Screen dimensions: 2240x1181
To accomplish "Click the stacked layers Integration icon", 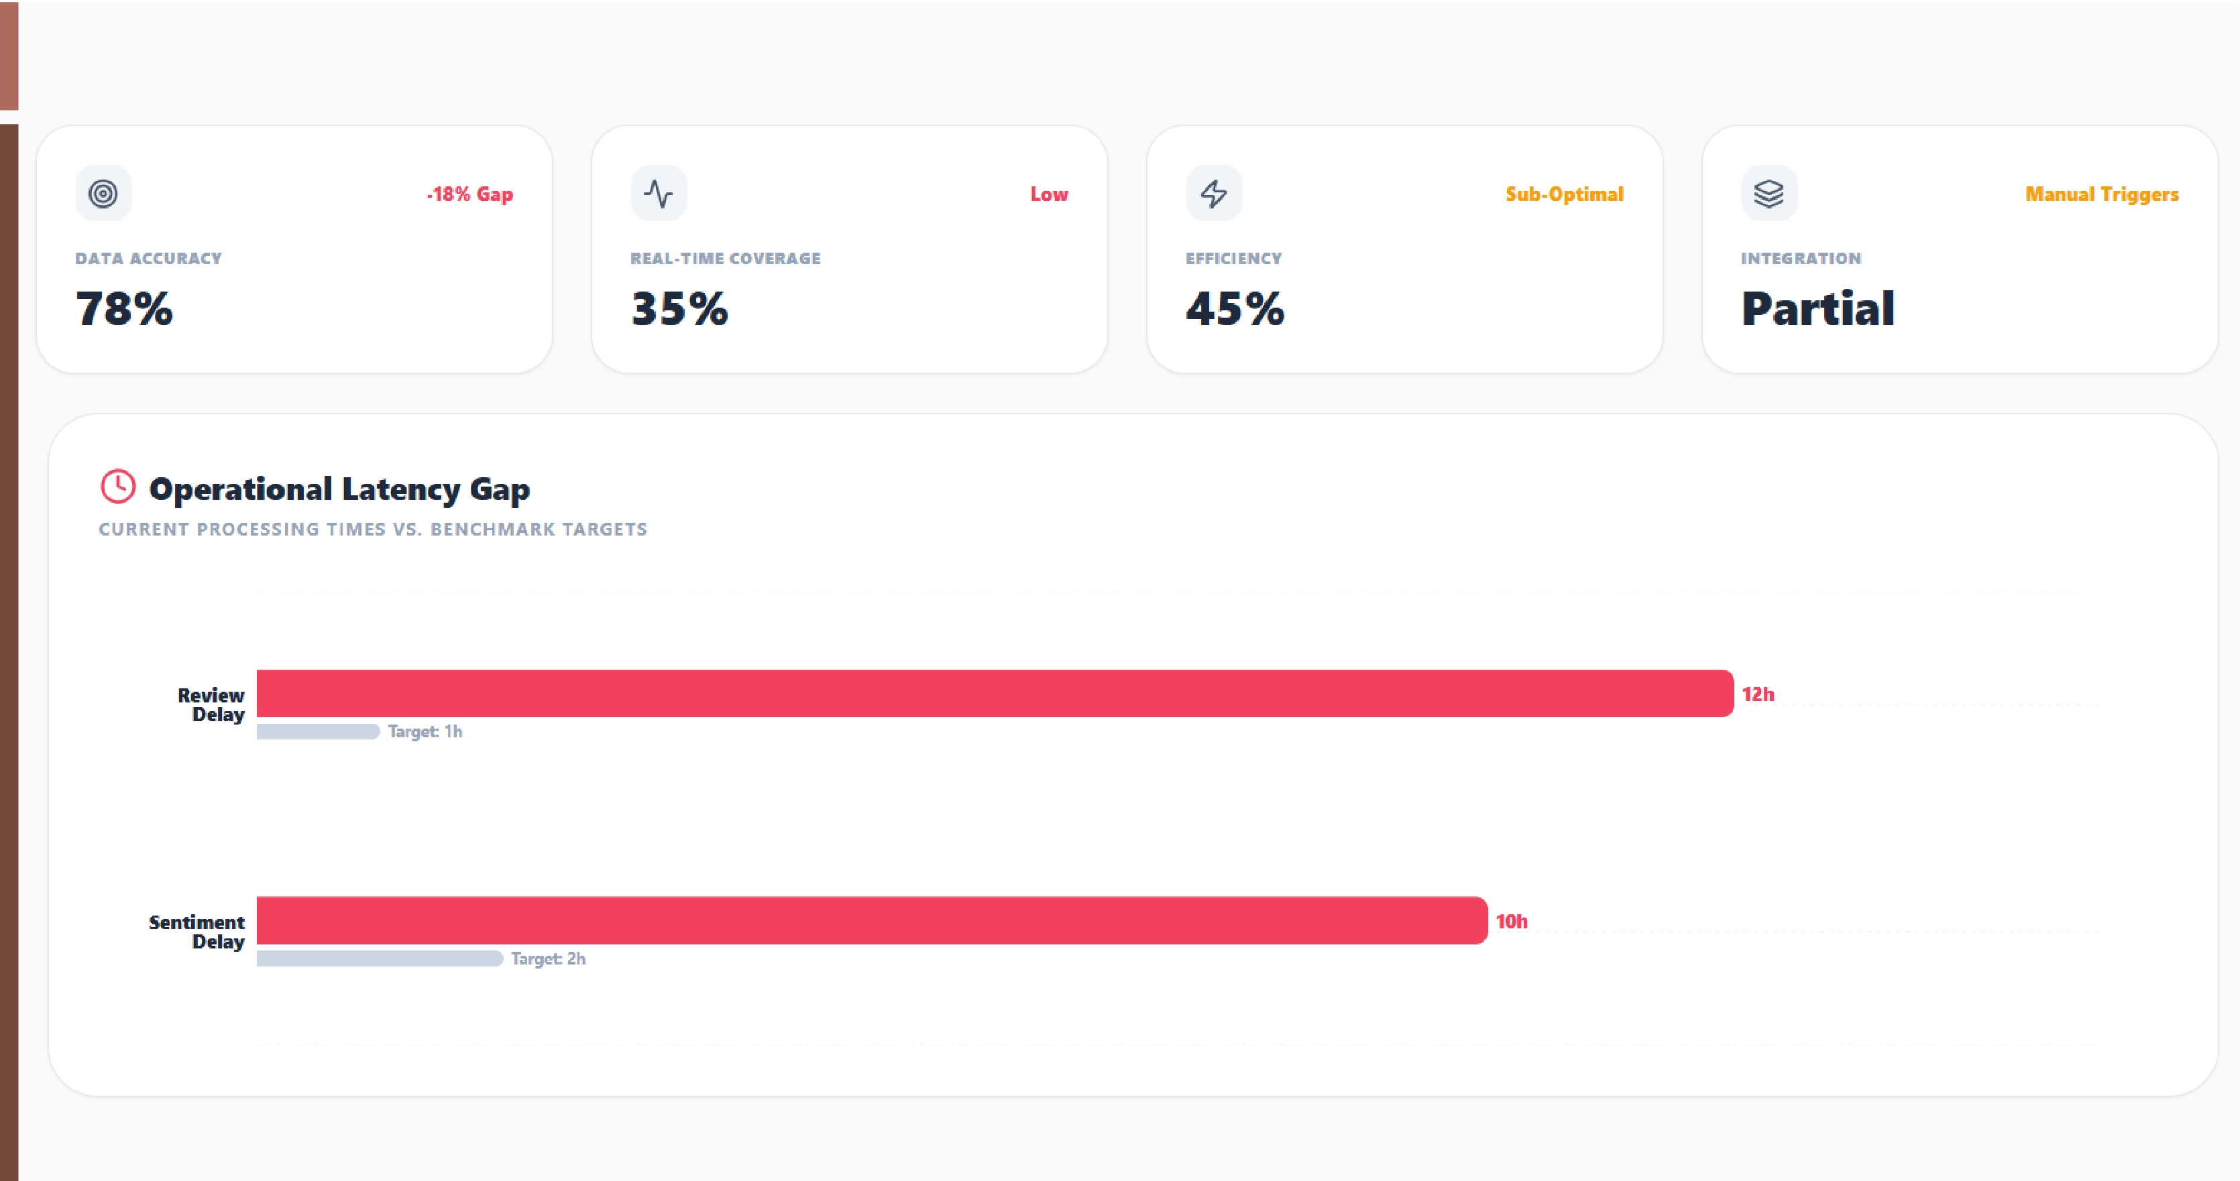I will (x=1769, y=193).
